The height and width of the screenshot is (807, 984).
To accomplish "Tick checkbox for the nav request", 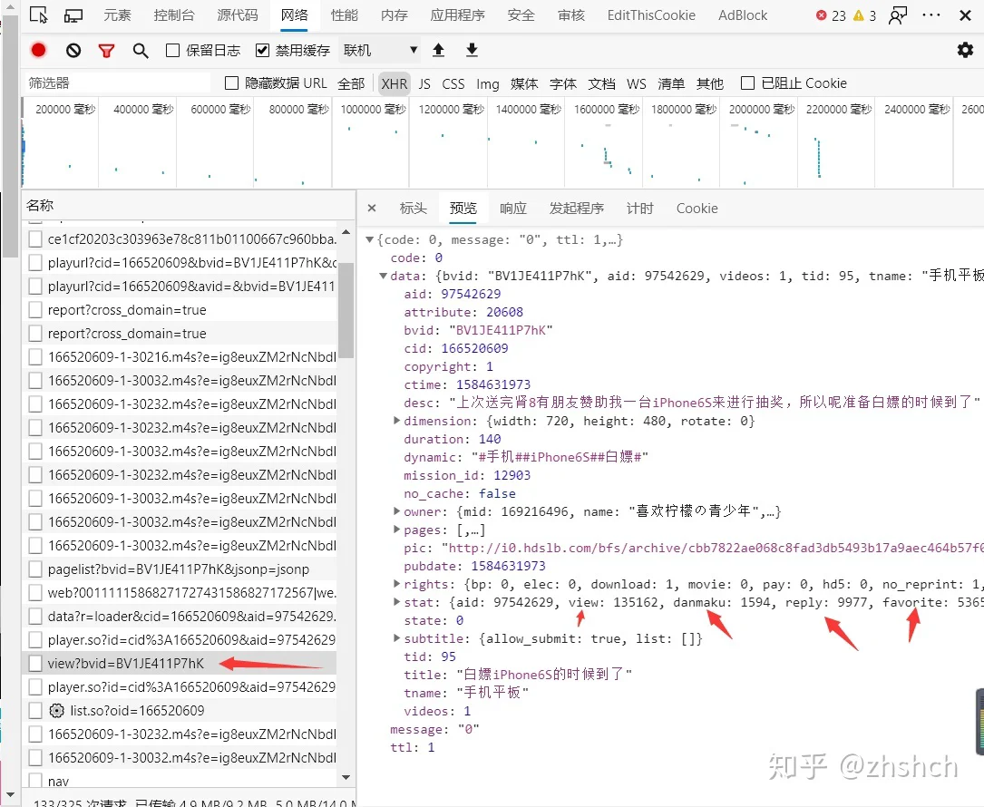I will [x=35, y=782].
